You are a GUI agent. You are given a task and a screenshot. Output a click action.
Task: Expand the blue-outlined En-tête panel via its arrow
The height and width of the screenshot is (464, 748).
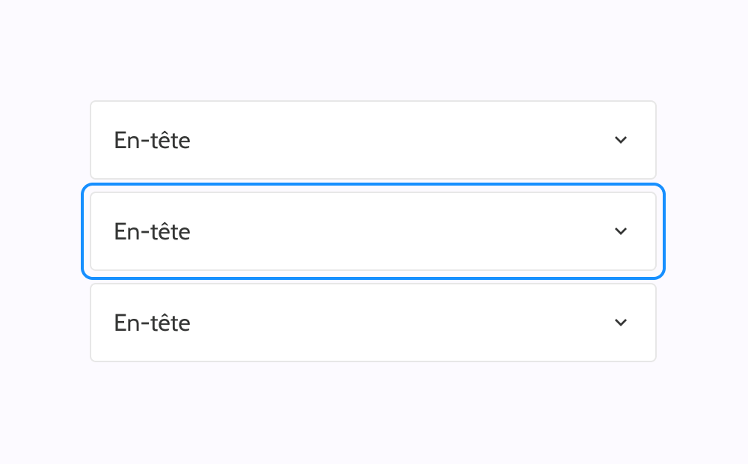[x=620, y=231]
